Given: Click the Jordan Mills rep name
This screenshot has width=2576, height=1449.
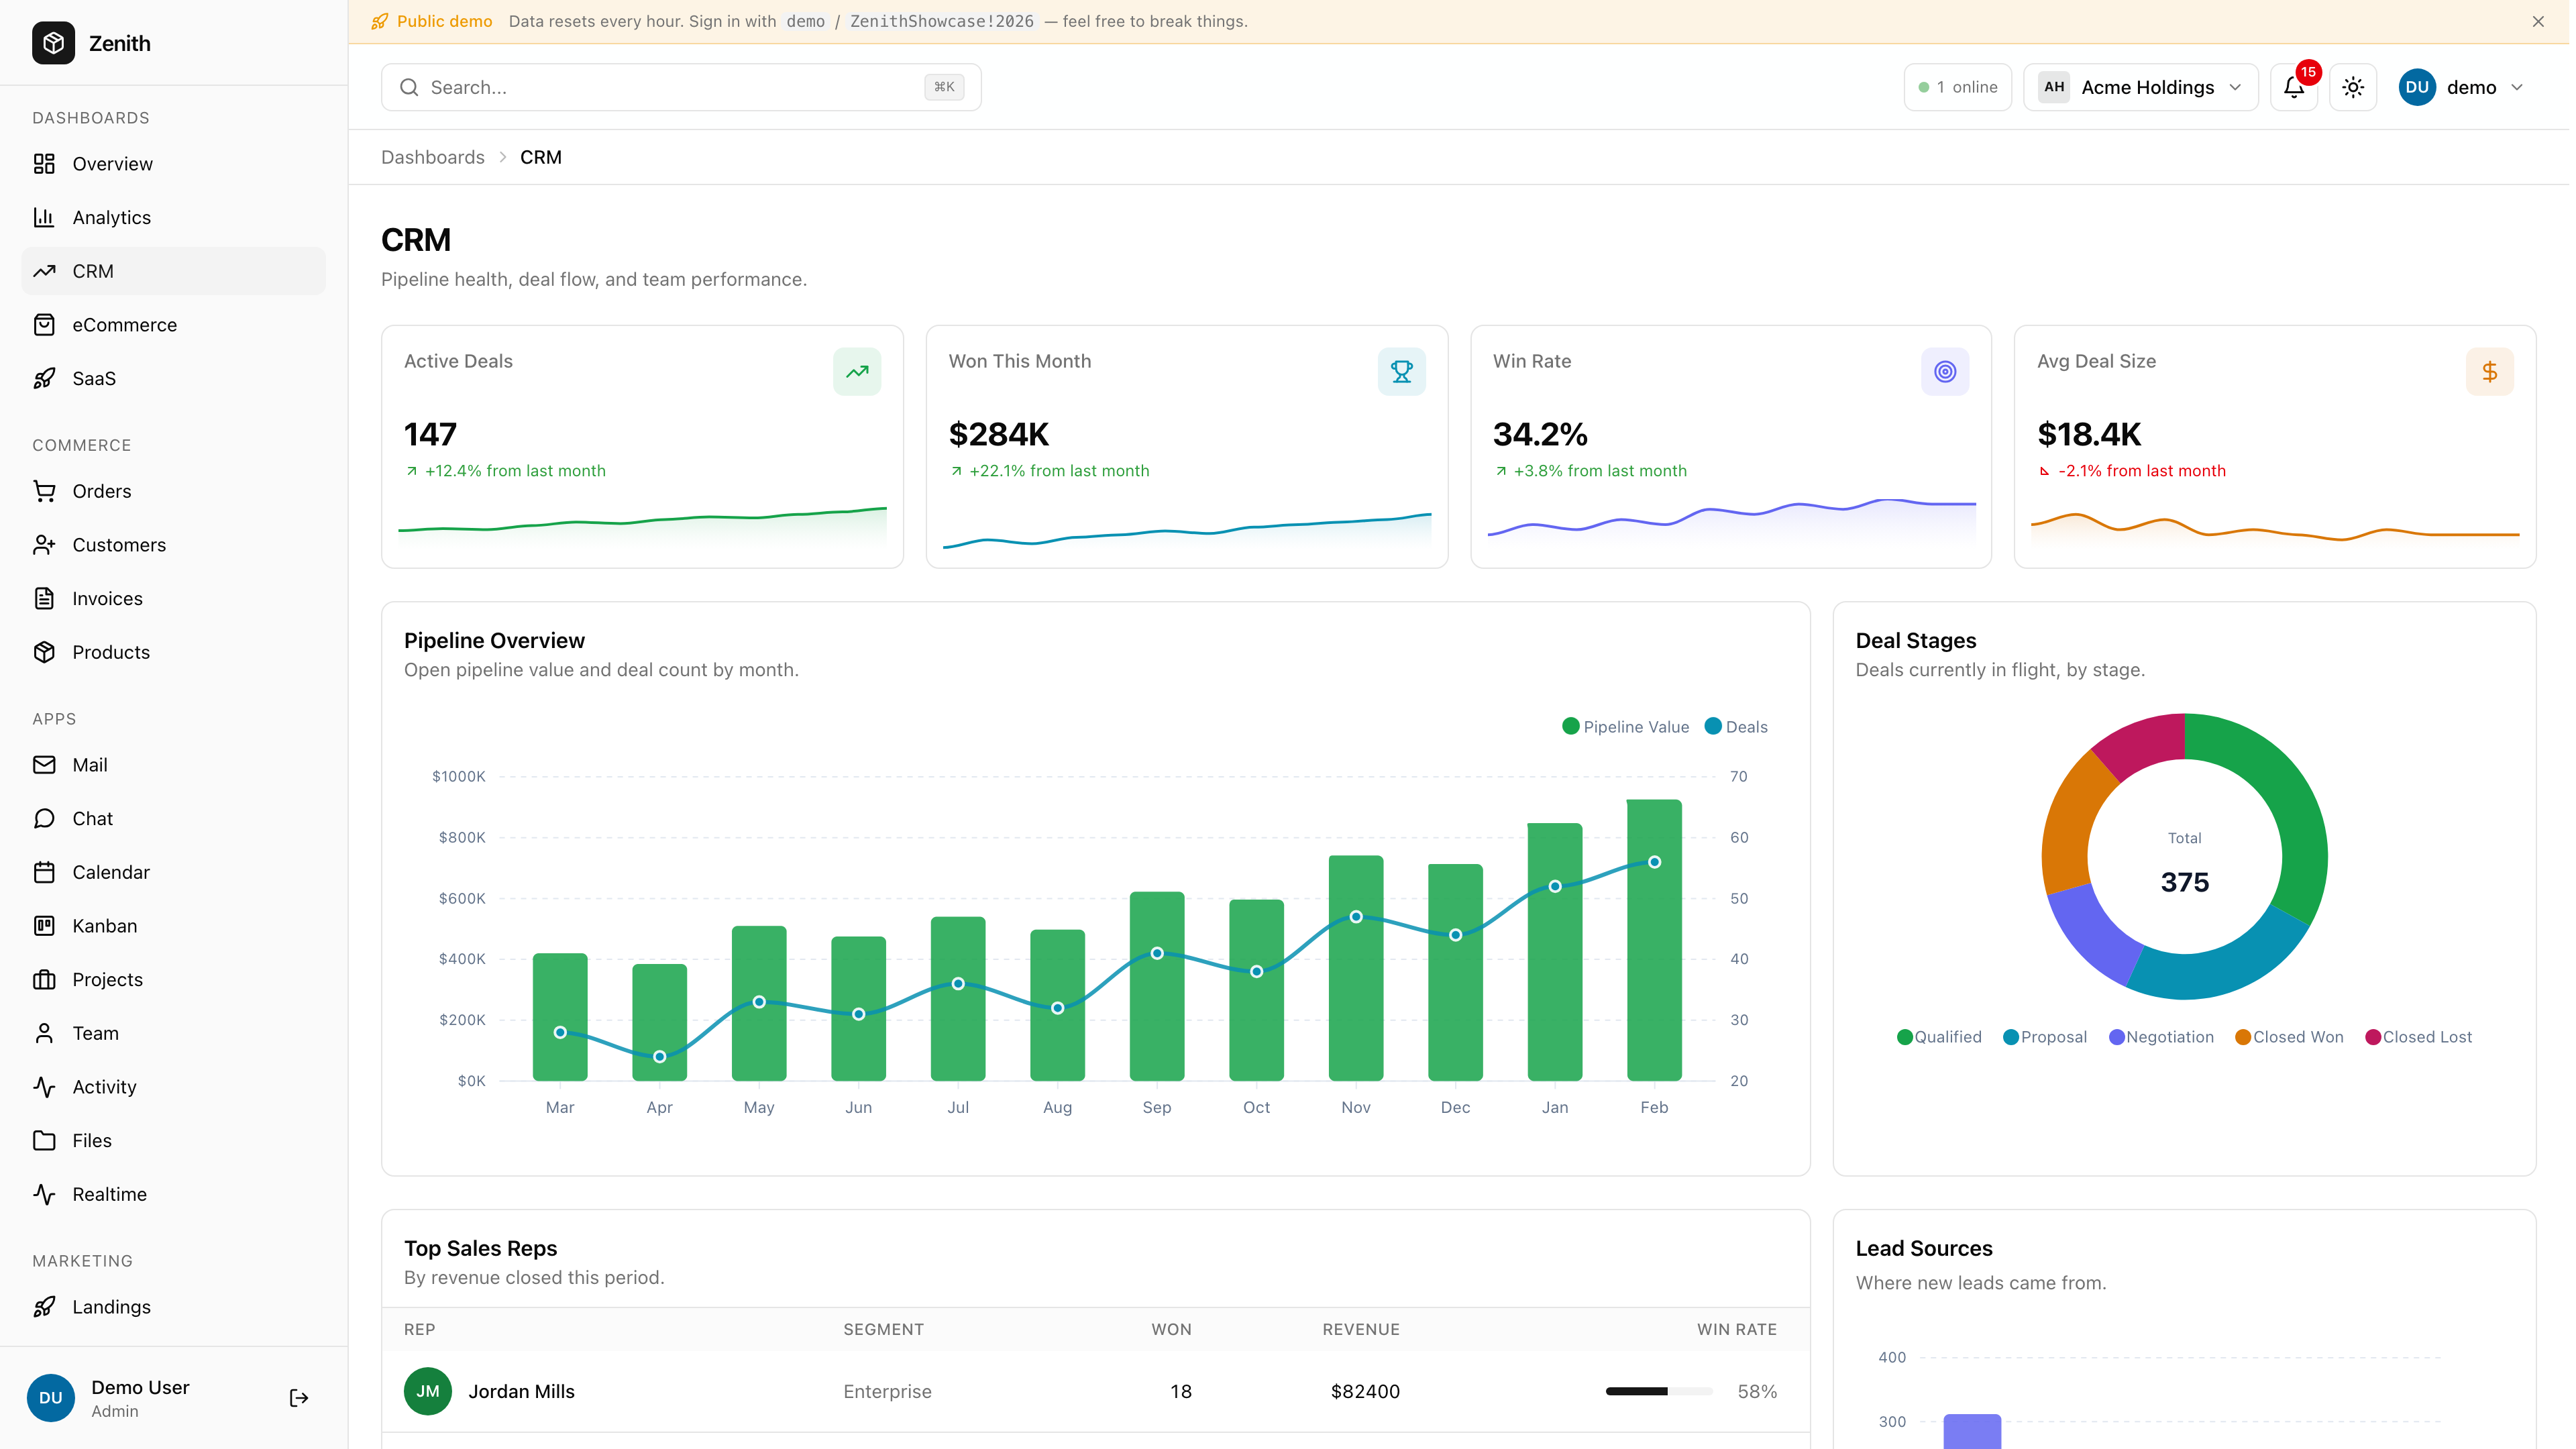Looking at the screenshot, I should coord(521,1392).
